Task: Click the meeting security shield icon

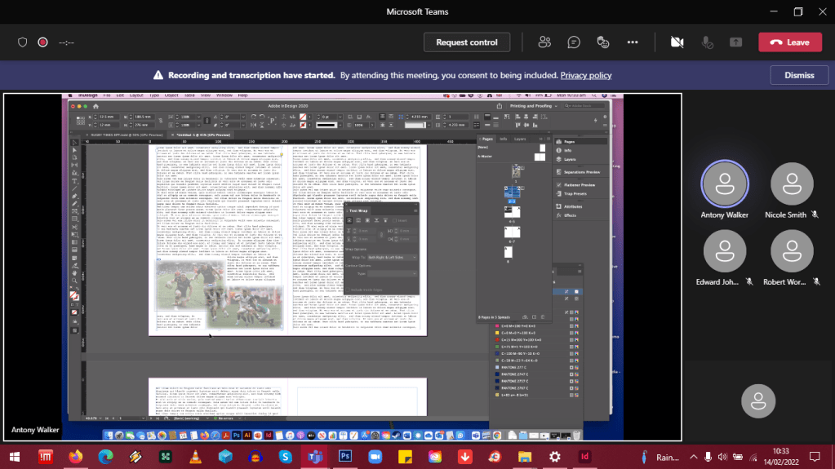Action: 23,42
